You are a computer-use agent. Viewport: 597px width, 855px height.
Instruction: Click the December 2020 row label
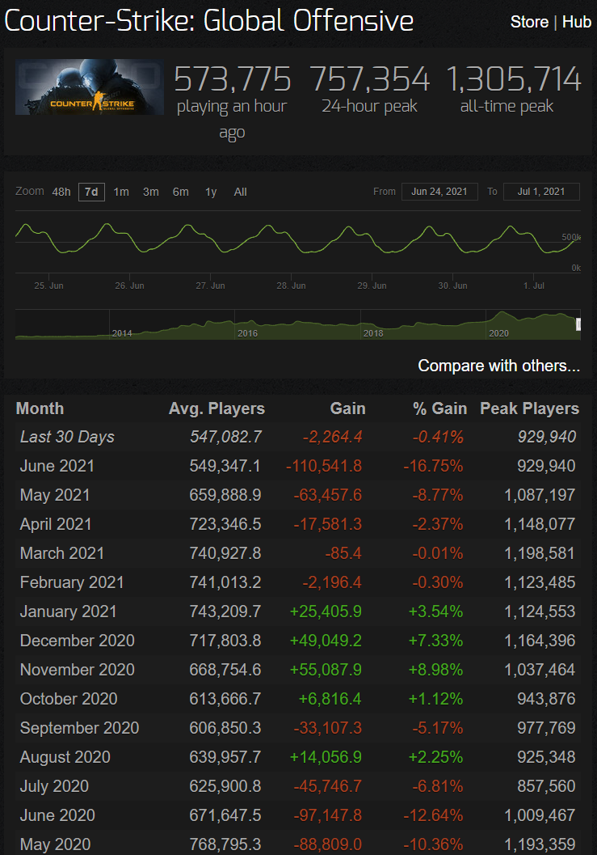78,640
